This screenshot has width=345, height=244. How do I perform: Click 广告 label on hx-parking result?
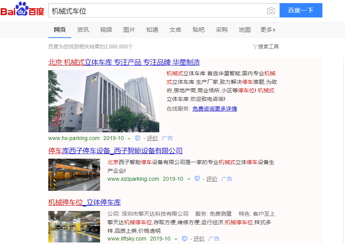167,138
